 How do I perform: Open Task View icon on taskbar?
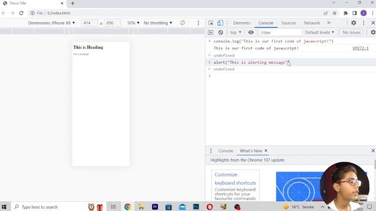pyautogui.click(x=113, y=207)
